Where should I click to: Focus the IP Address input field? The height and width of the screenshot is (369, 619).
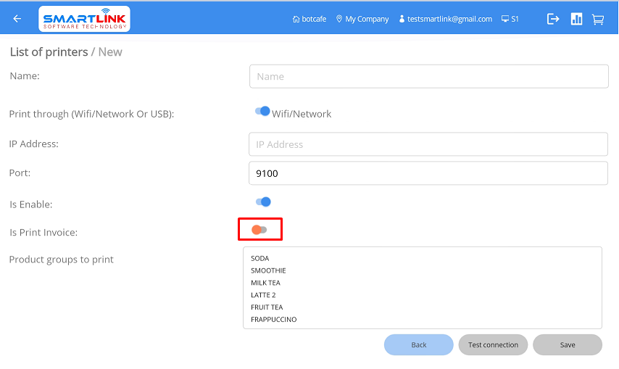tap(428, 144)
